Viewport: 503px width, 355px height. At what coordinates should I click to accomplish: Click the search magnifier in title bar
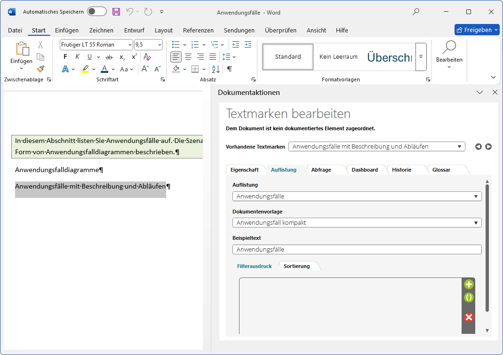416,12
